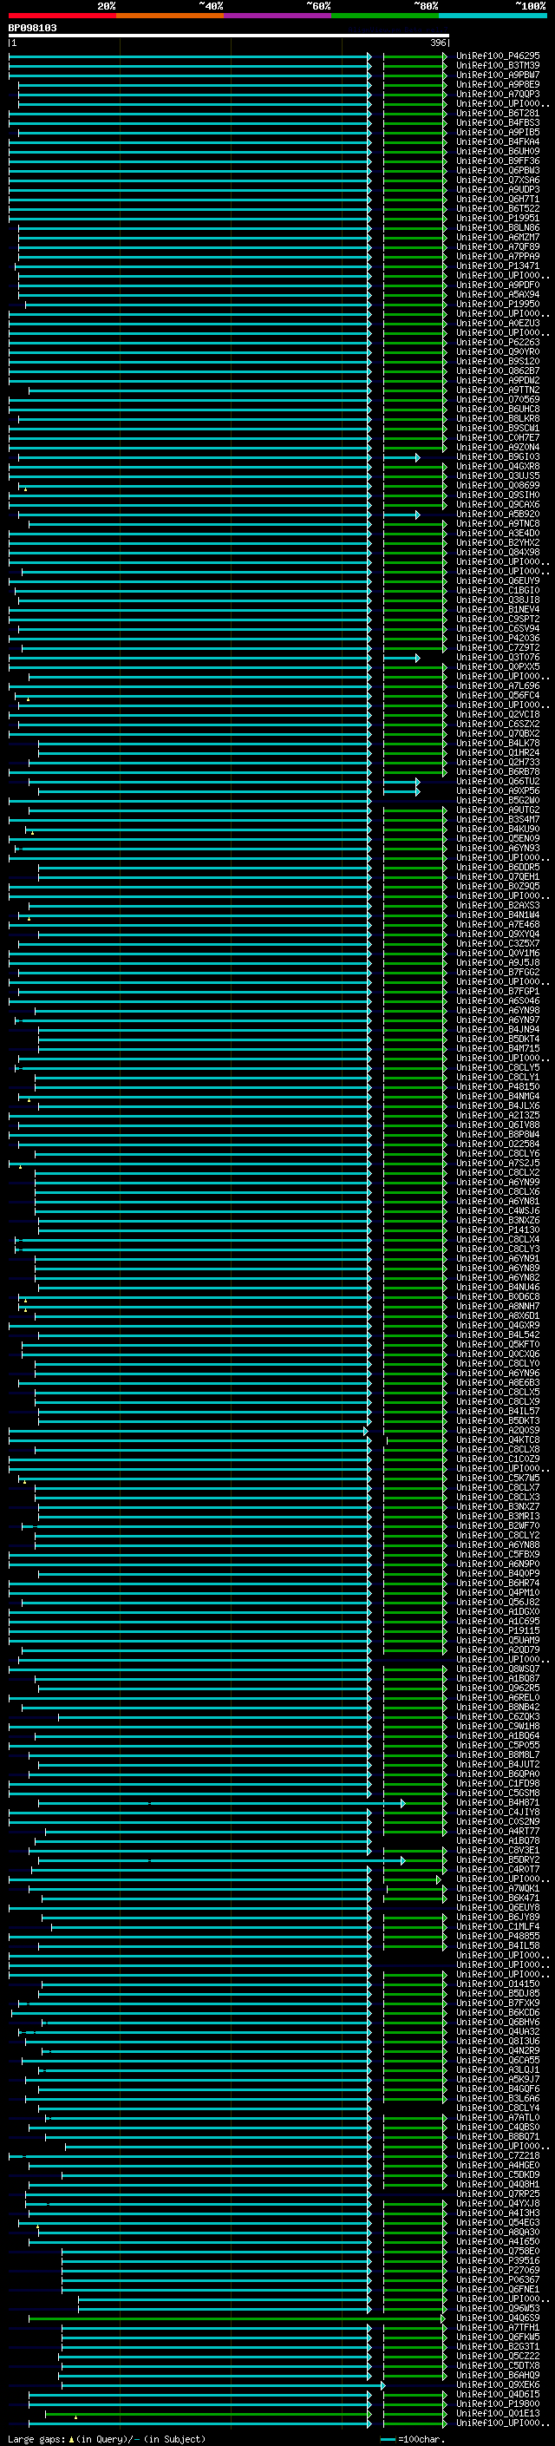Click the UniRef100_A6MZM7 label
This screenshot has width=555, height=2446.
click(x=498, y=238)
